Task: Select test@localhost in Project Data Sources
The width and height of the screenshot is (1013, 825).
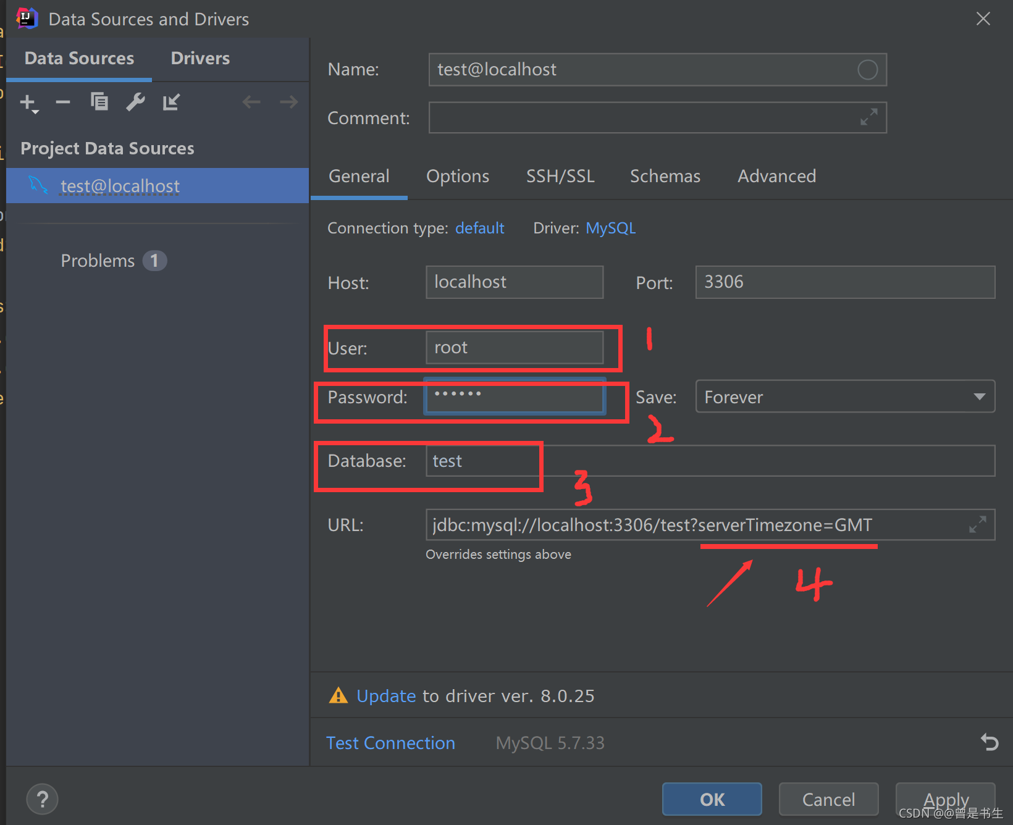Action: [x=158, y=185]
